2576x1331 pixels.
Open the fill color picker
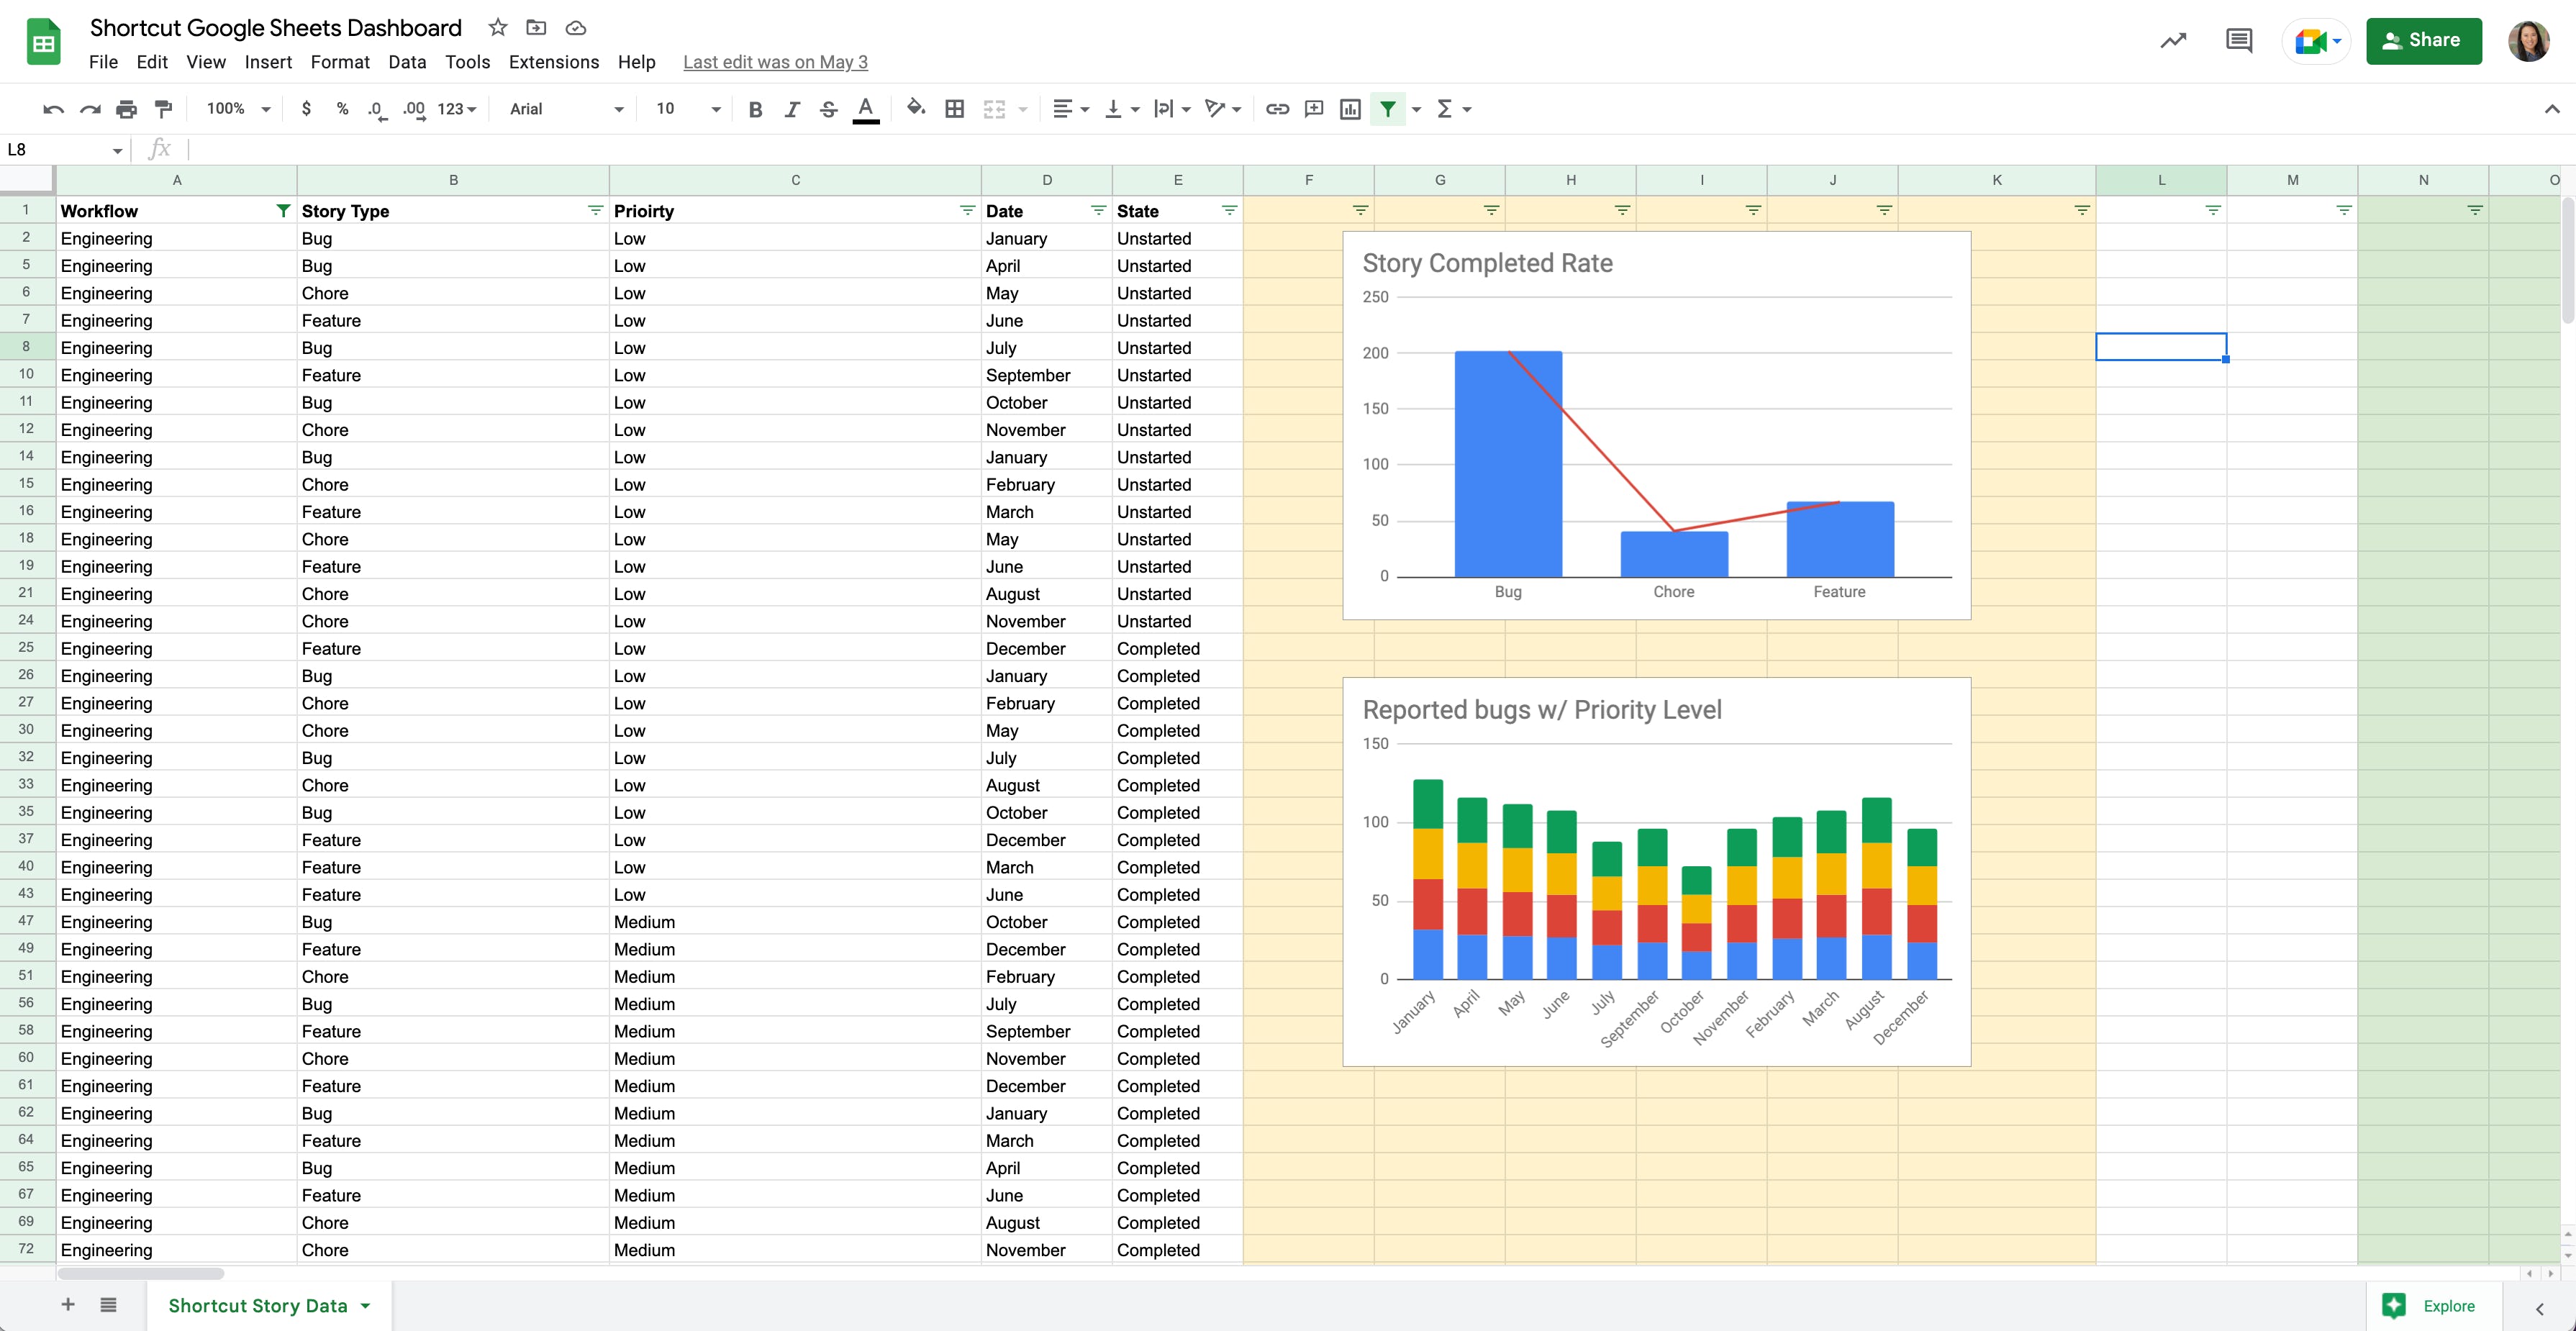915,109
